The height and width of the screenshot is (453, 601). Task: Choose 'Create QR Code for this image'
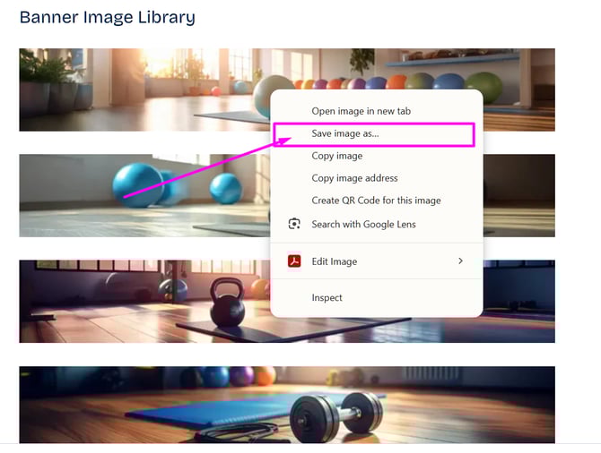click(x=376, y=201)
